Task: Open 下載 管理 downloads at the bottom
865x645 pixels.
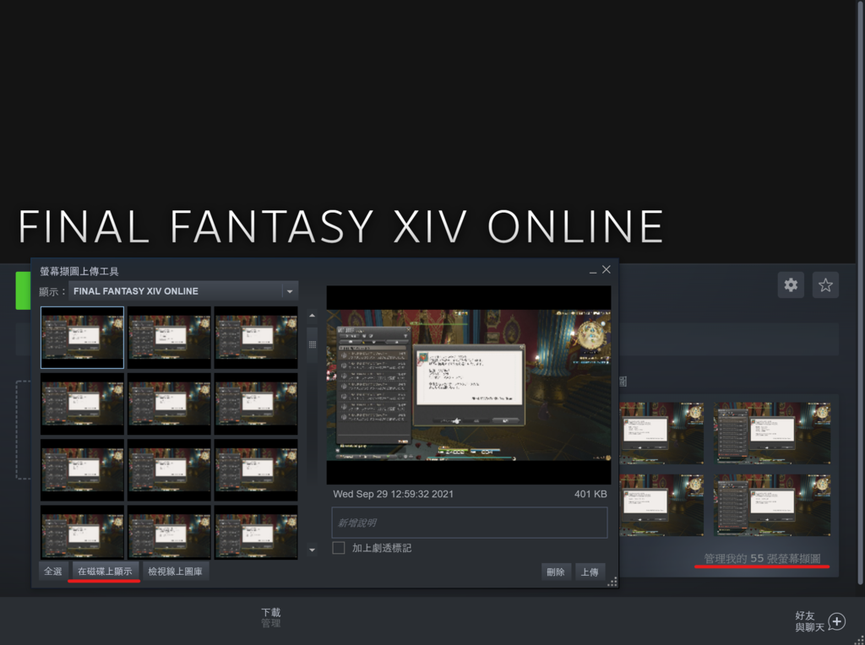Action: tap(271, 617)
